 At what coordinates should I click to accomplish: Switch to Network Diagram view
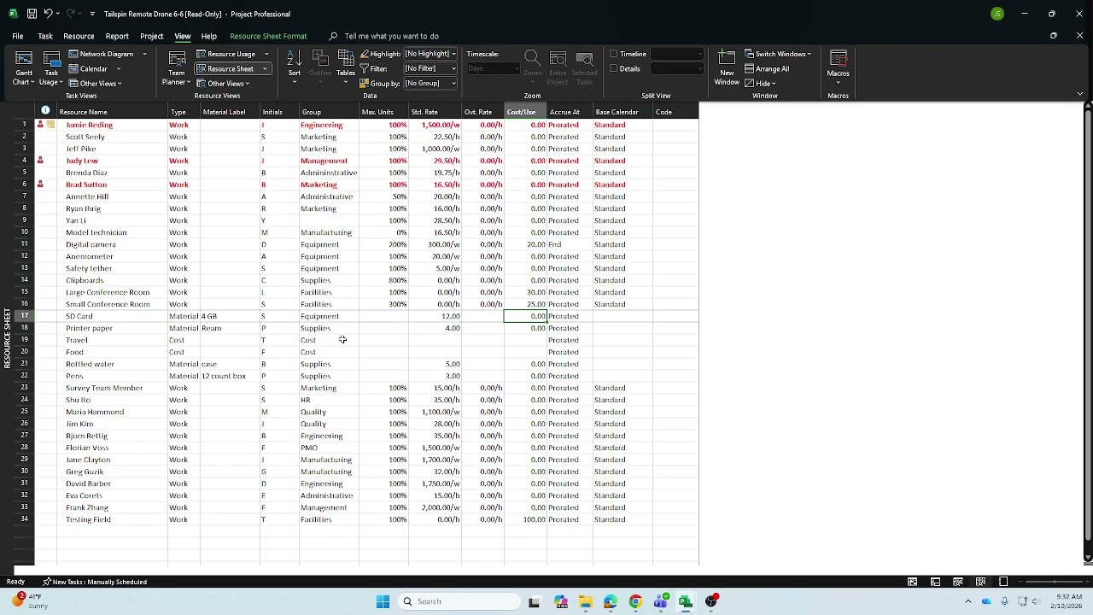(x=102, y=54)
